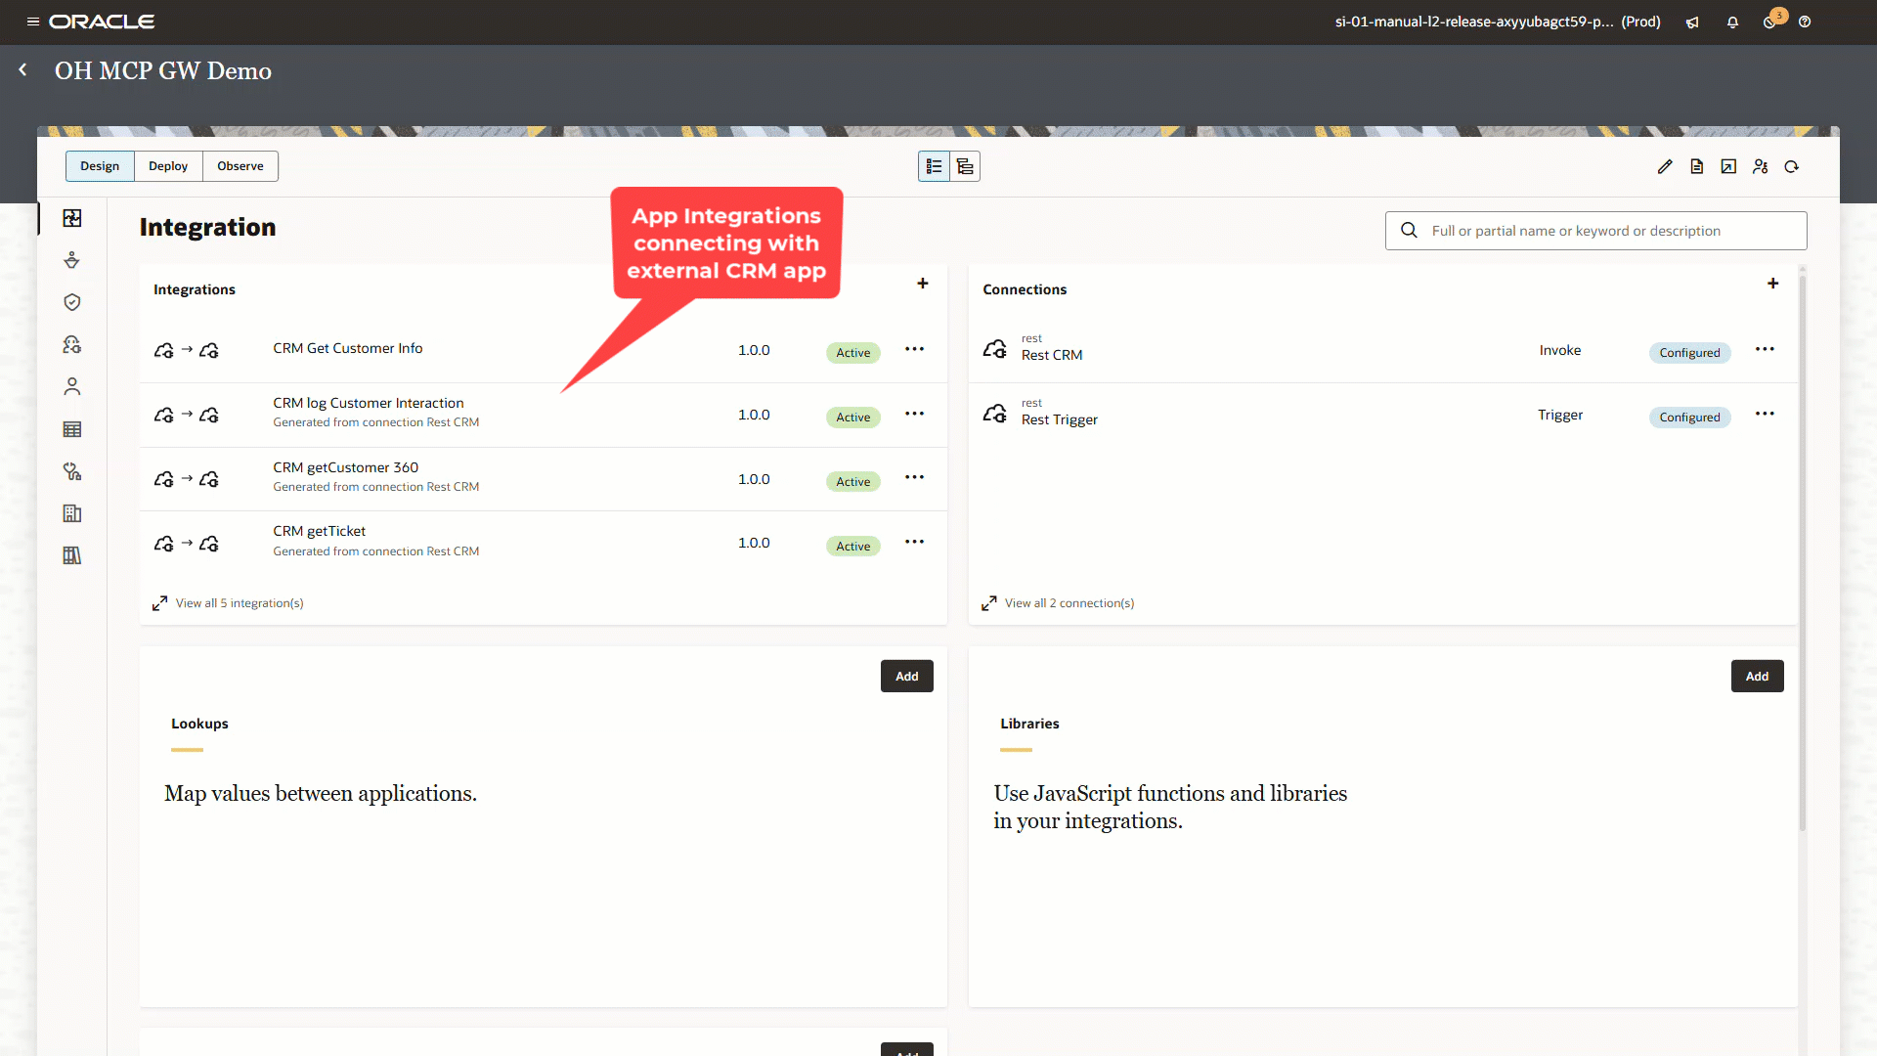Click the Oracle logo in the header
The height and width of the screenshot is (1056, 1877).
(102, 22)
